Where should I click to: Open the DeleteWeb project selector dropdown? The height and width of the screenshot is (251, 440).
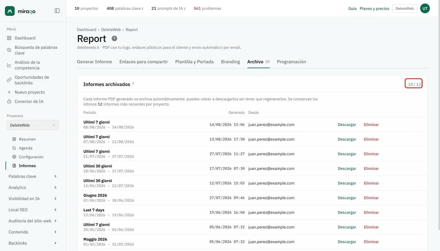33,125
